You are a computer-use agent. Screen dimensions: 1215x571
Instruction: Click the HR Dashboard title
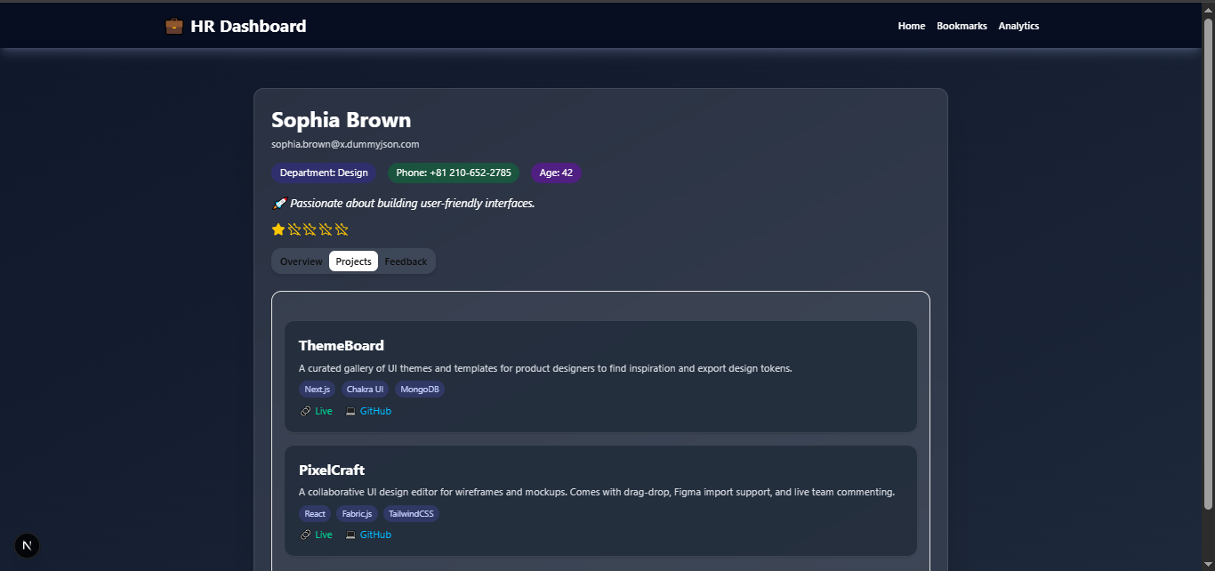pyautogui.click(x=248, y=26)
